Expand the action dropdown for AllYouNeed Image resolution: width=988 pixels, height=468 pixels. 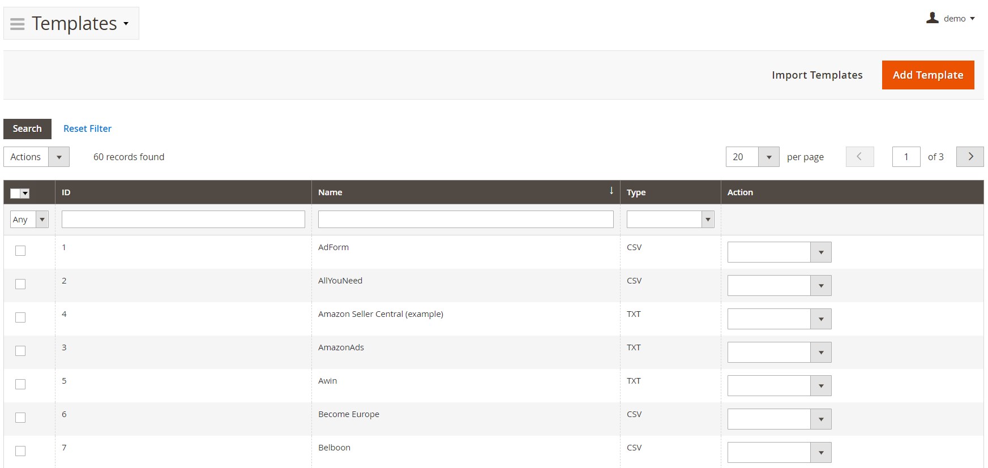coord(820,286)
